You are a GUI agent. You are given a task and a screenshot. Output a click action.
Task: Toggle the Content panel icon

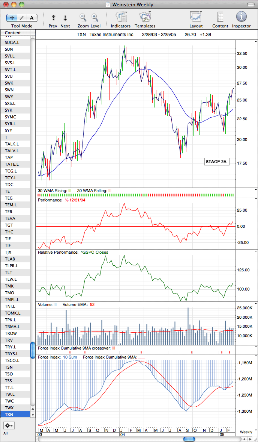coord(220,17)
